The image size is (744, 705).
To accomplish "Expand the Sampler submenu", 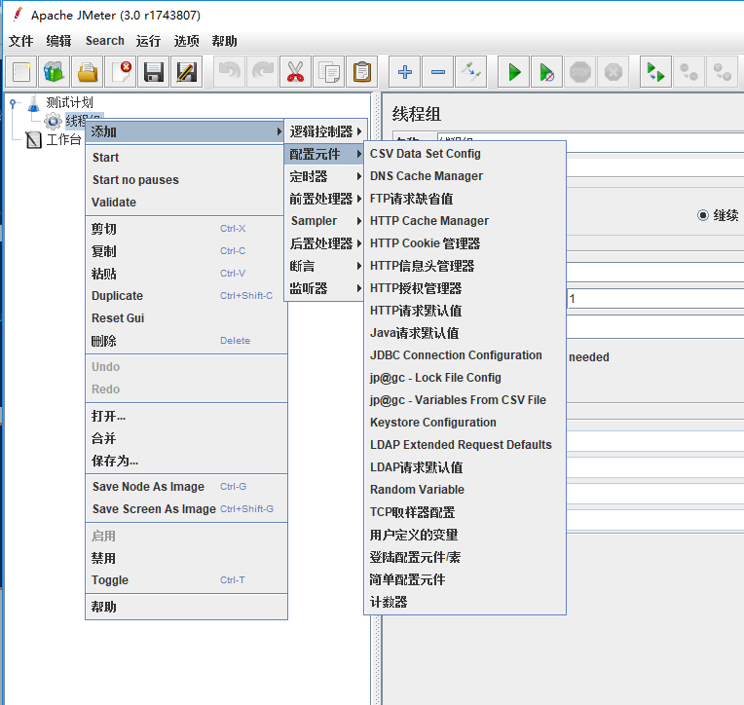I will coord(325,221).
